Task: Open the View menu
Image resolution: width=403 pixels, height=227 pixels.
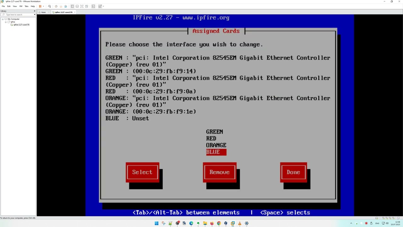Action: coord(15,6)
